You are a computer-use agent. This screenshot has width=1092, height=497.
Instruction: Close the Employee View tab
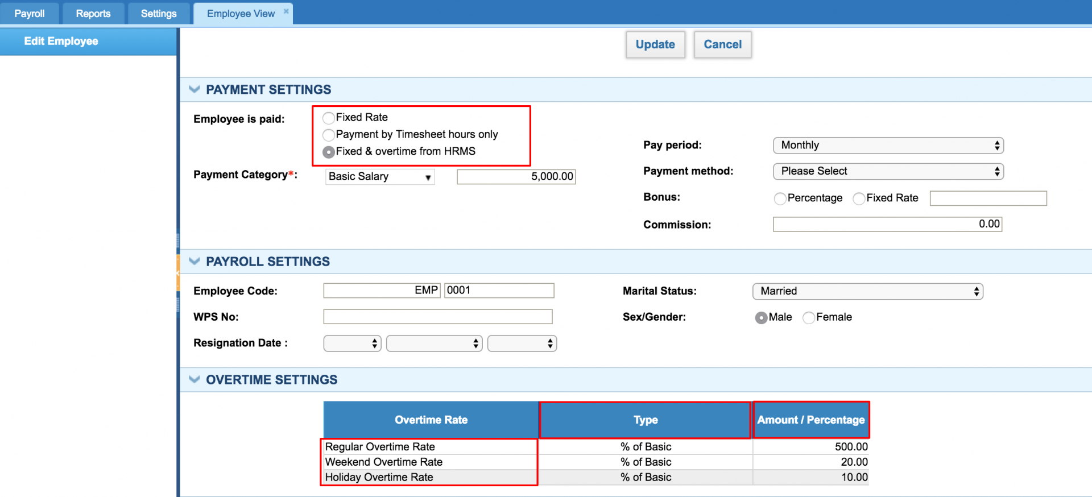(x=286, y=11)
